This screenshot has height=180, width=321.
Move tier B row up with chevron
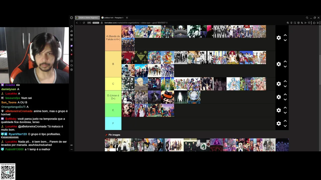click(x=285, y=61)
